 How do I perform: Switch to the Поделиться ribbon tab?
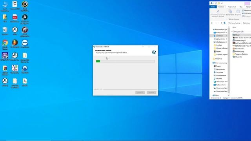[232, 7]
